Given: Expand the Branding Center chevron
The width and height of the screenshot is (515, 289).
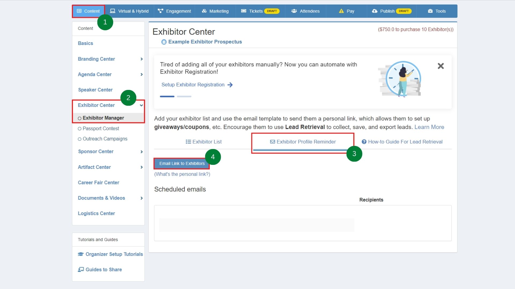Looking at the screenshot, I should click(142, 59).
